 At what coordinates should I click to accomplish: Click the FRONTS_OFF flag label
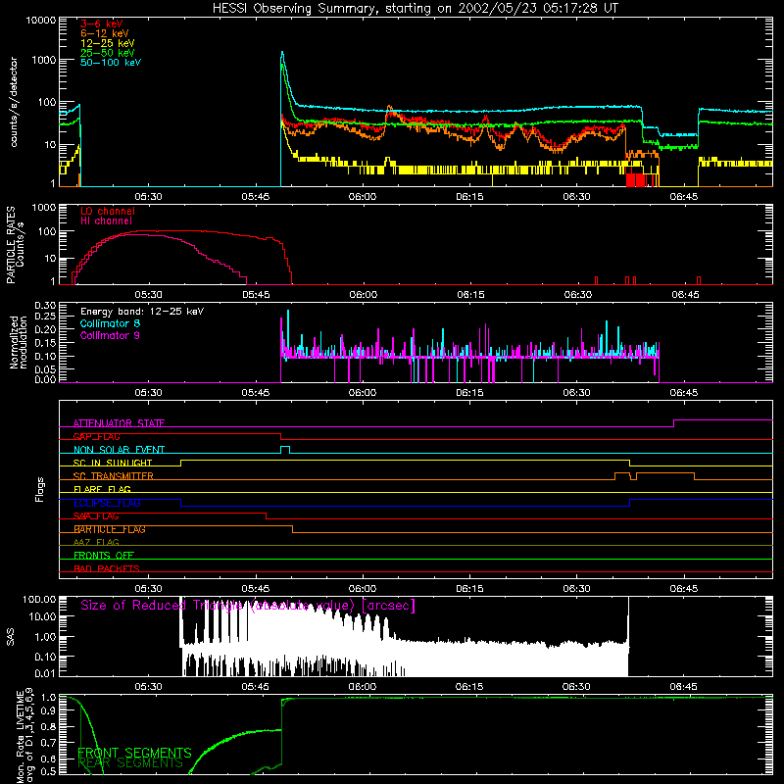(104, 556)
